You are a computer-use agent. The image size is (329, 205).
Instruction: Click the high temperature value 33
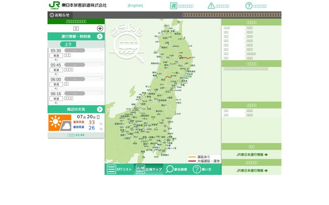[x=92, y=122]
